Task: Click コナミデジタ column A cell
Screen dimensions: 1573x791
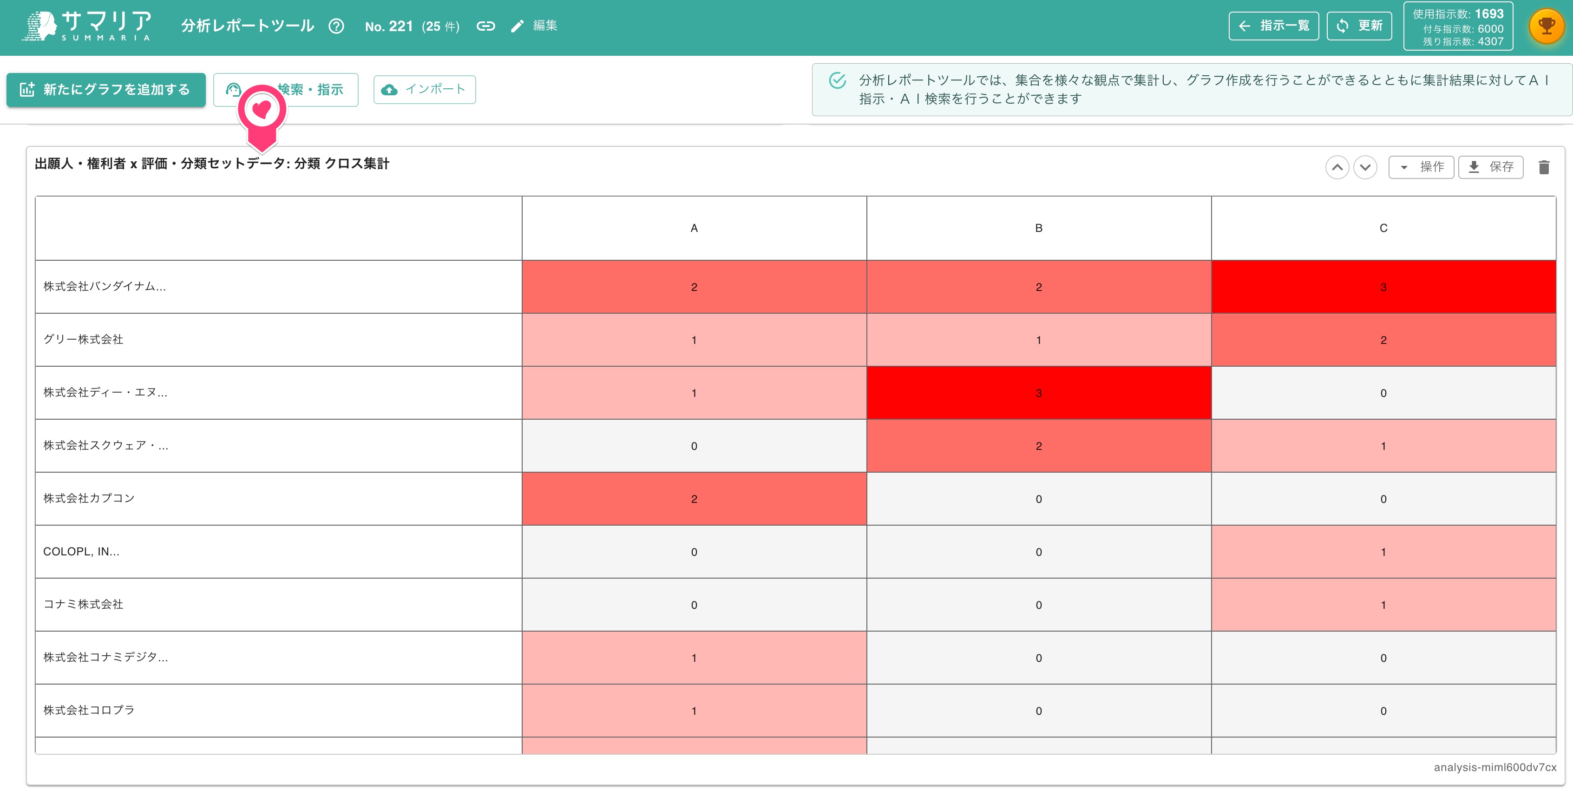Action: pos(695,658)
